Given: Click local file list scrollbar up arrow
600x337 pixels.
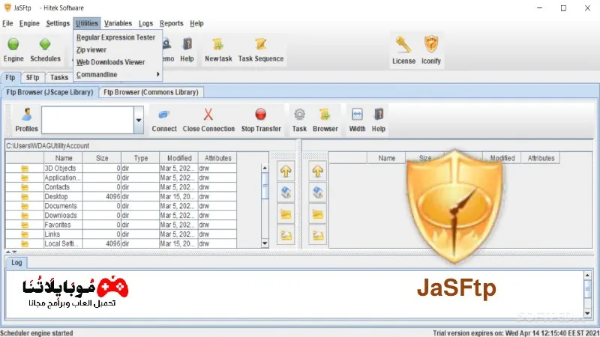Looking at the screenshot, I should coord(265,168).
